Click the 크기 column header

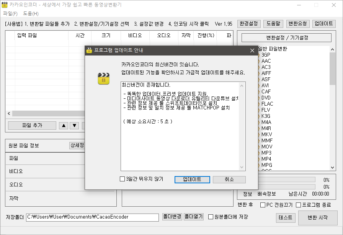[106, 36]
